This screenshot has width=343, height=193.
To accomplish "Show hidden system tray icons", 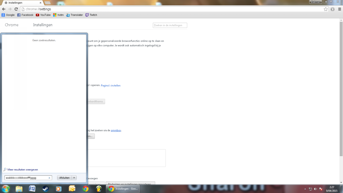I will click(305, 189).
